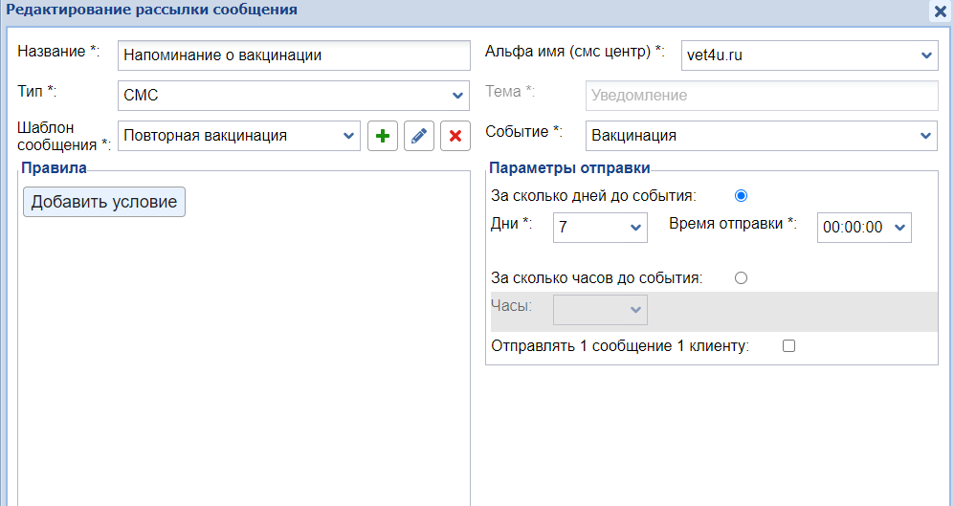Click the empty Правила panel area
Screen dimensions: 954x506
pyautogui.click(x=244, y=363)
